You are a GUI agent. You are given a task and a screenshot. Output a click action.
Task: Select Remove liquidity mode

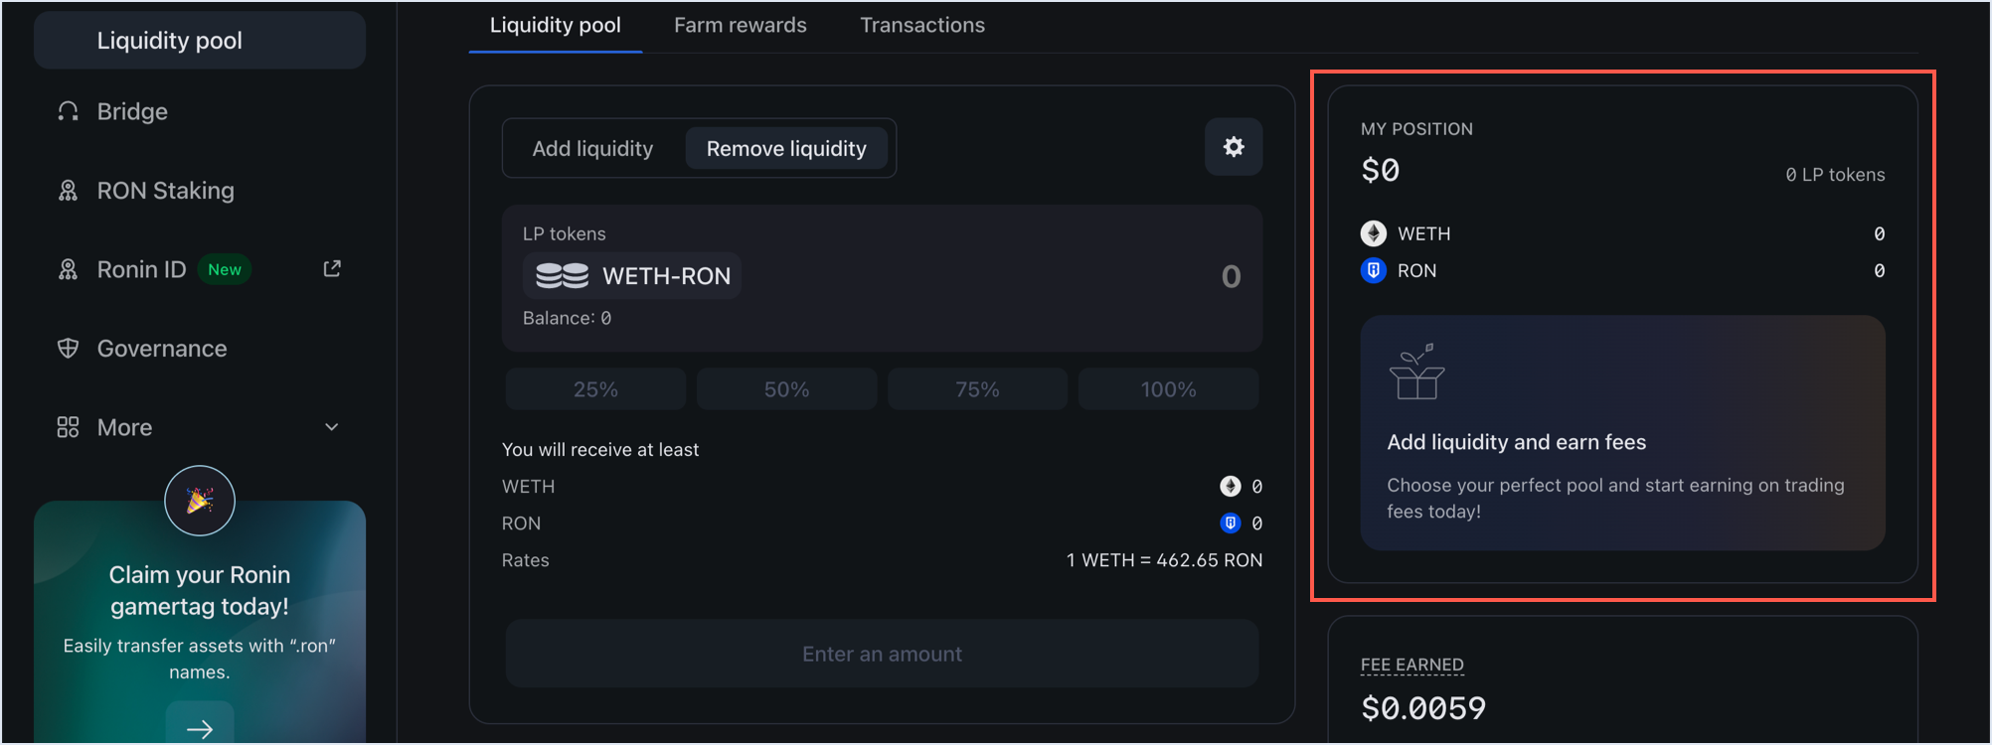point(786,149)
